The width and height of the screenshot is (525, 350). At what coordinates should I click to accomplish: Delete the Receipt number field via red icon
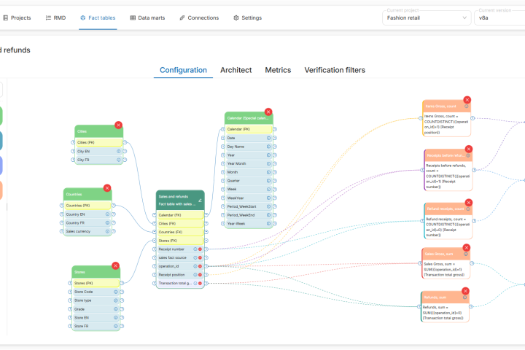pos(201,249)
